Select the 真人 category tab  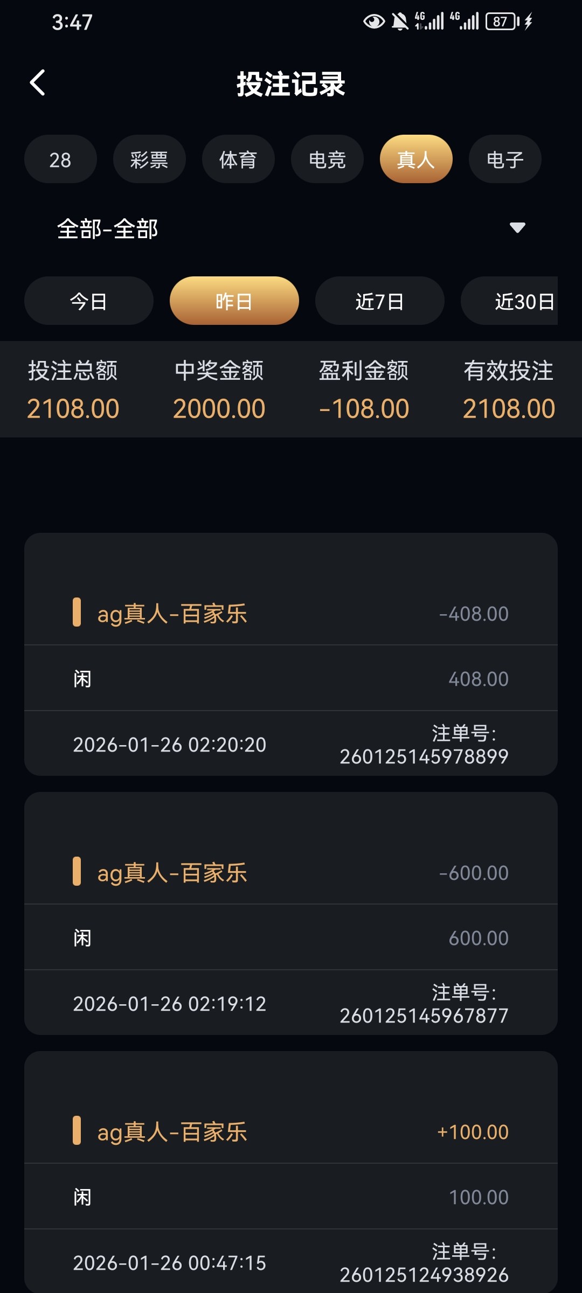click(416, 159)
